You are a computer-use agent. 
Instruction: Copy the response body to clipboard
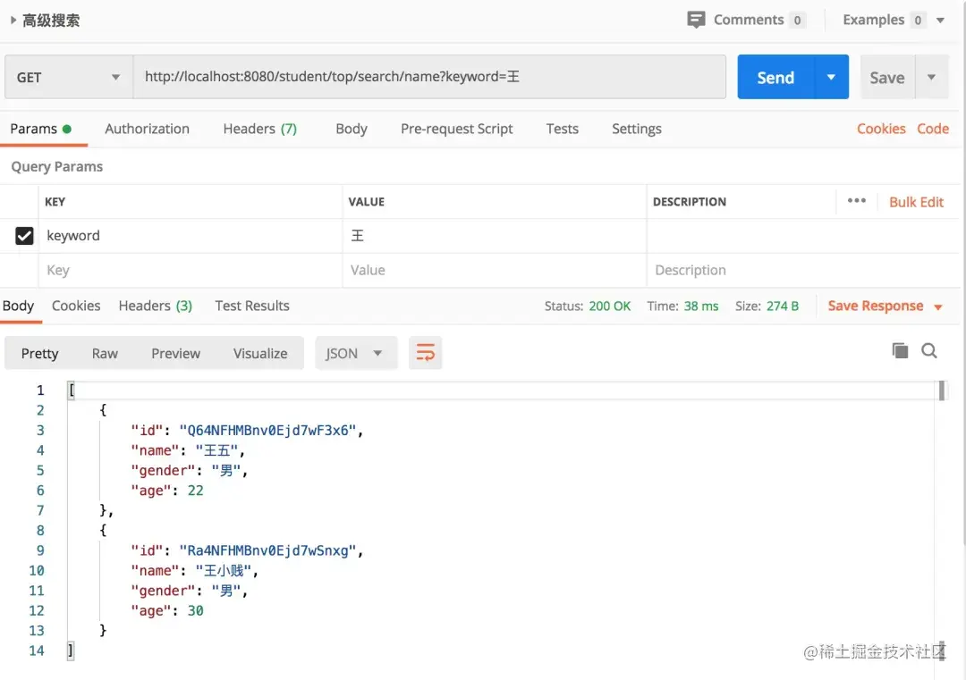pos(900,350)
